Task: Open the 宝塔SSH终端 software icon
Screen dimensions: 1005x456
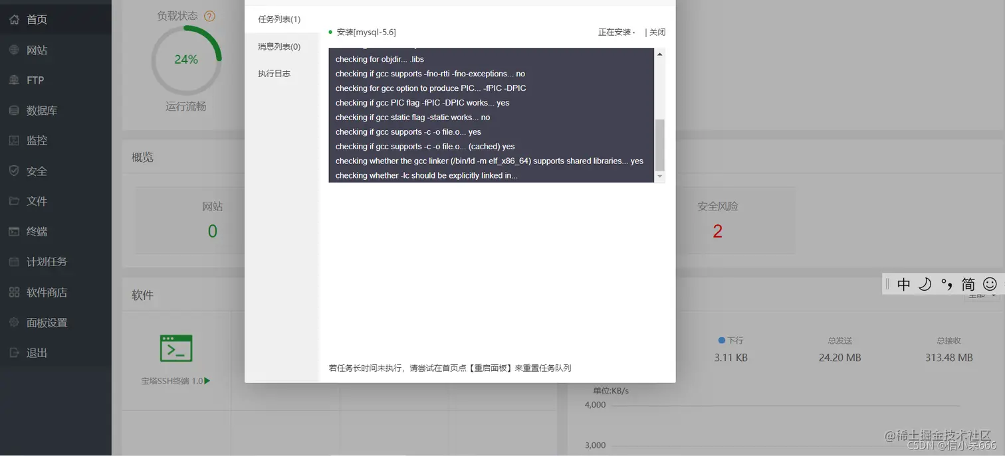Action: pos(176,348)
